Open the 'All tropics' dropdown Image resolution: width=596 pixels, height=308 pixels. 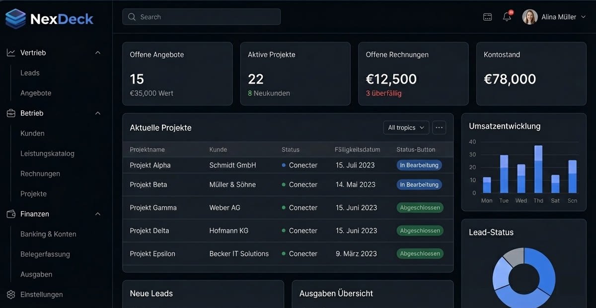pos(406,127)
